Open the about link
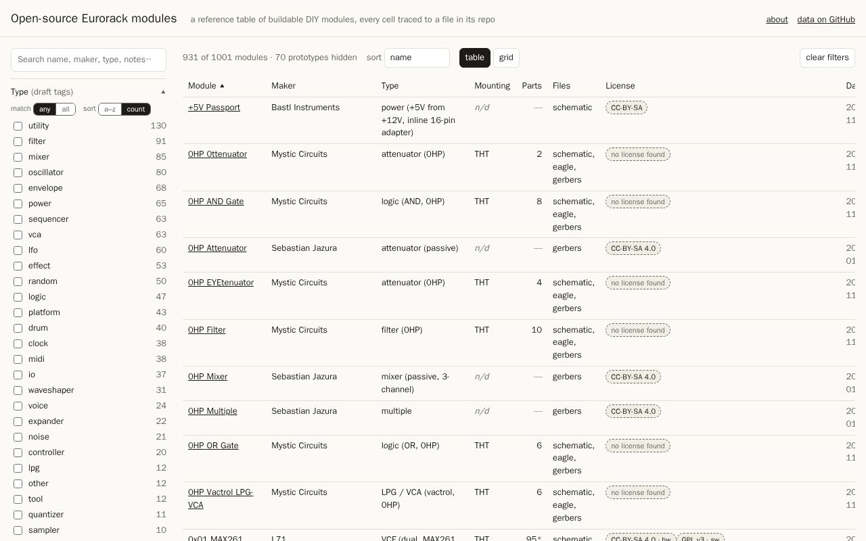 pyautogui.click(x=777, y=20)
